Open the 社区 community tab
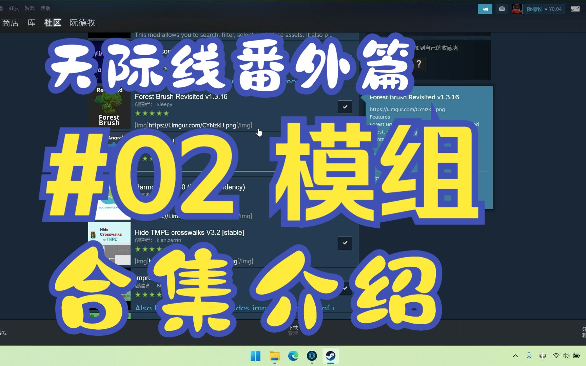 (x=53, y=23)
